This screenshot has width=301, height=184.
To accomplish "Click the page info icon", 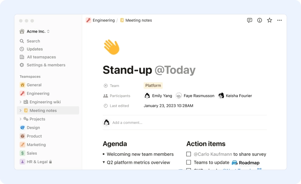I will point(259,20).
